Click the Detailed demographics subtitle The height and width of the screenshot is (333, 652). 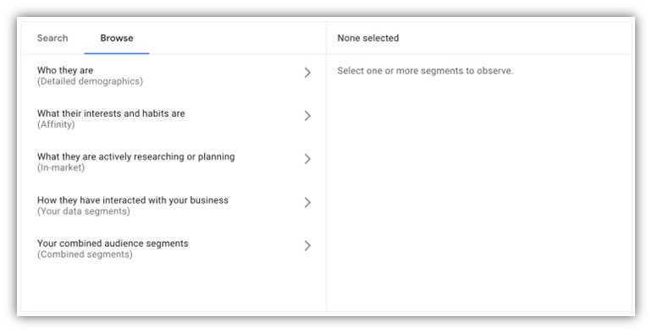[x=90, y=81]
